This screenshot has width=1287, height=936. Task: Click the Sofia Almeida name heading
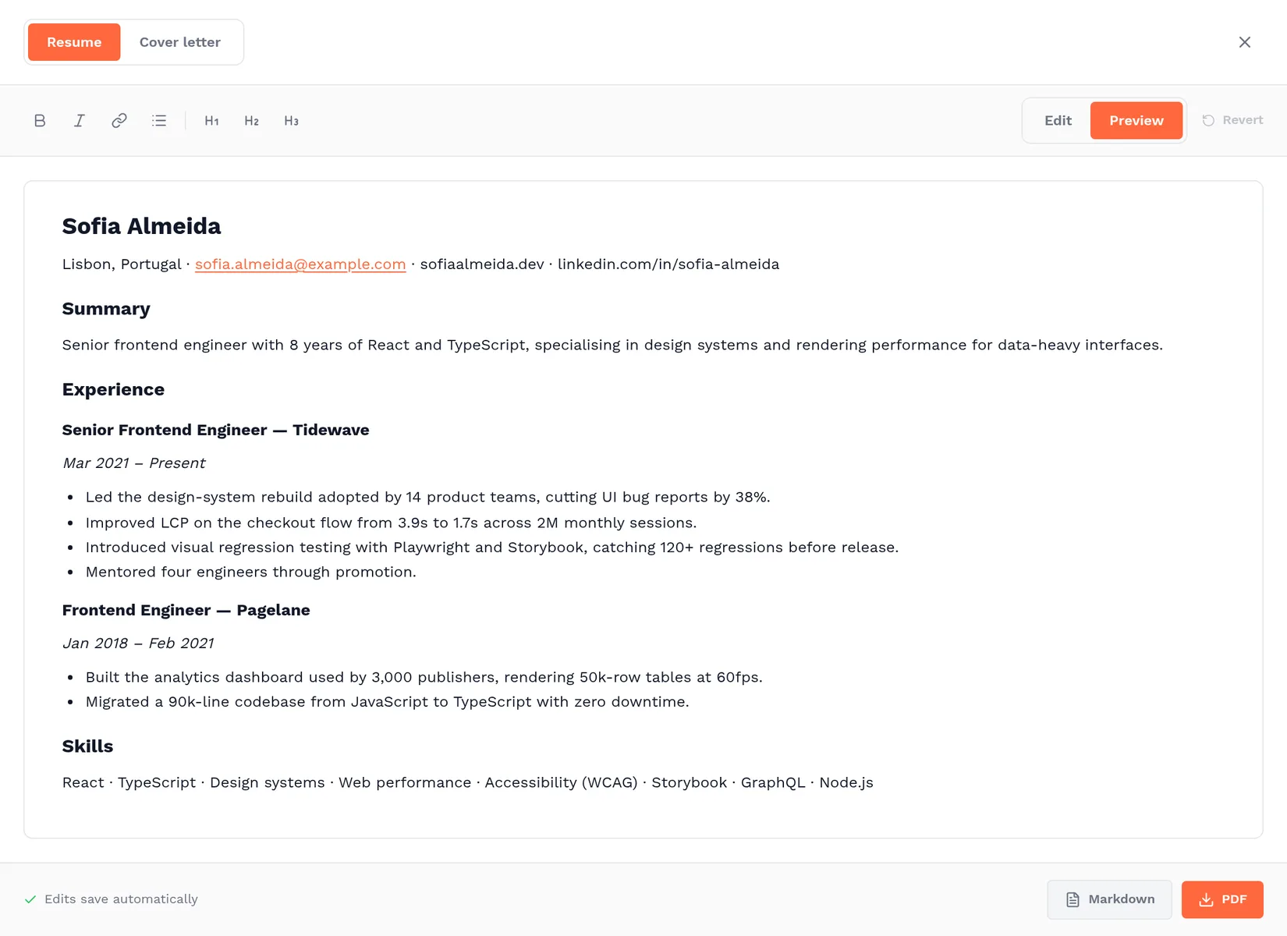click(141, 226)
